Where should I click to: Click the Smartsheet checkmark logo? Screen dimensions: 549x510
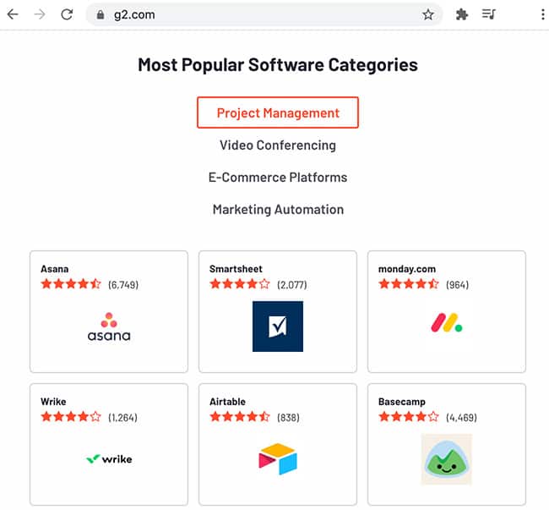(x=278, y=326)
